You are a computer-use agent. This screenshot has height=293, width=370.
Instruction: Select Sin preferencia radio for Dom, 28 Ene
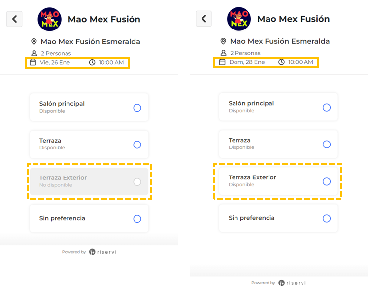click(326, 218)
